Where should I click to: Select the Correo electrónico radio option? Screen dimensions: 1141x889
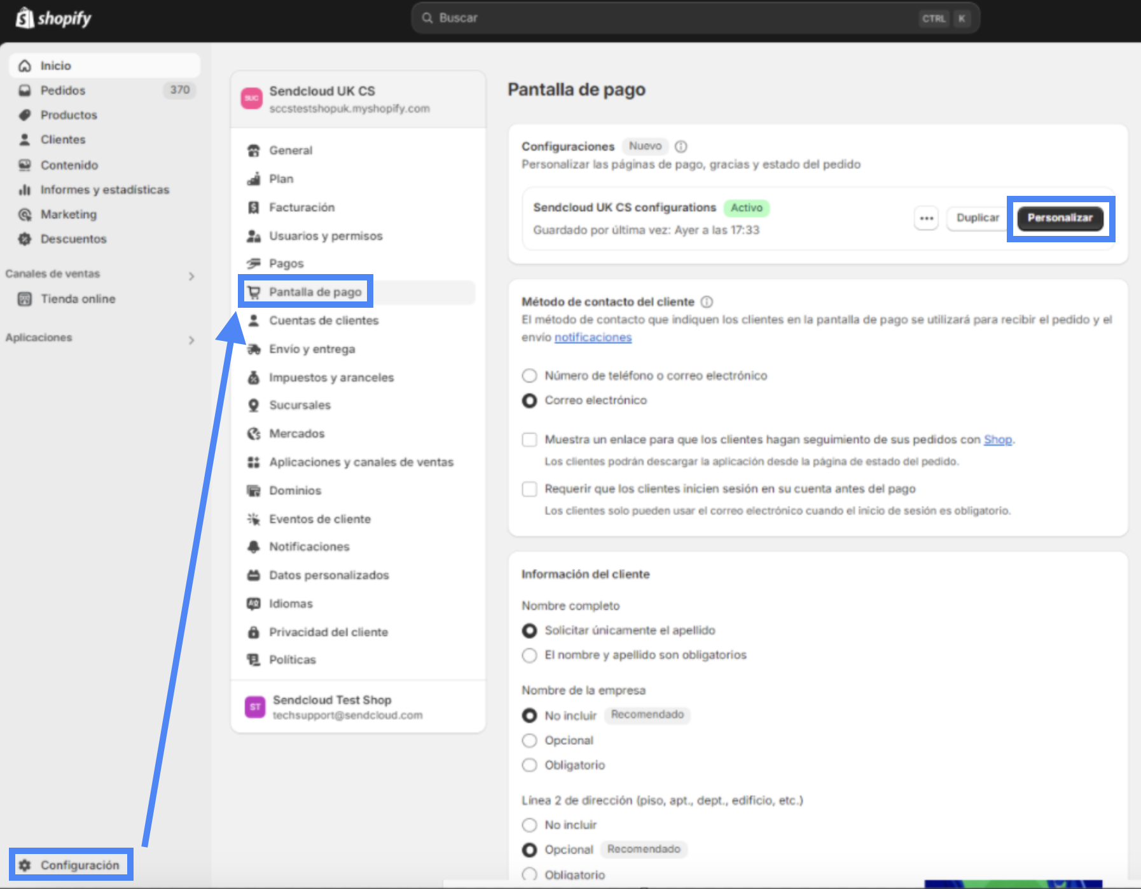tap(529, 401)
